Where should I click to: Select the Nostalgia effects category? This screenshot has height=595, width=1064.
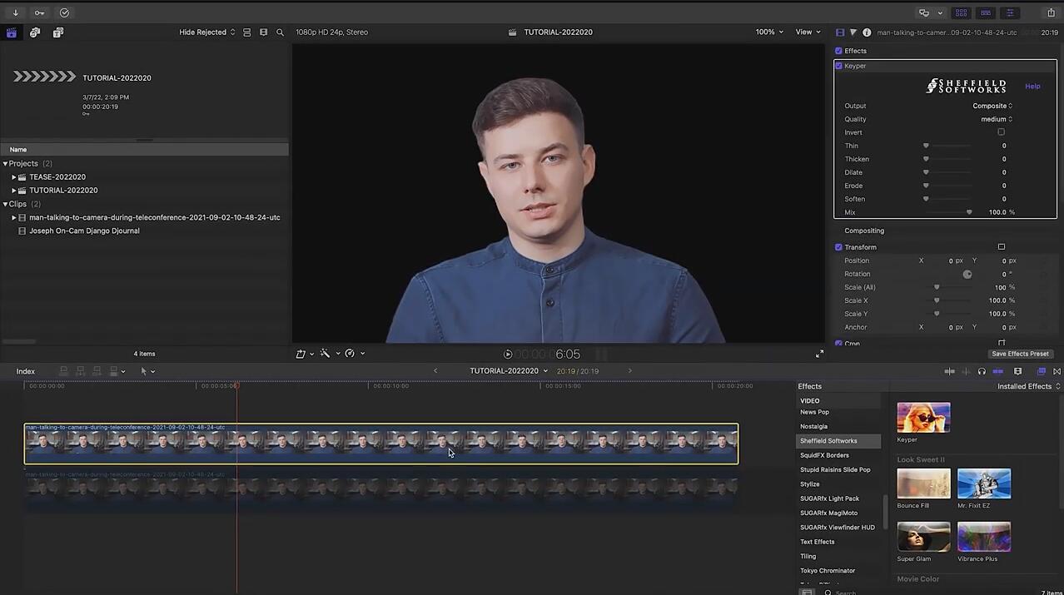pos(813,427)
